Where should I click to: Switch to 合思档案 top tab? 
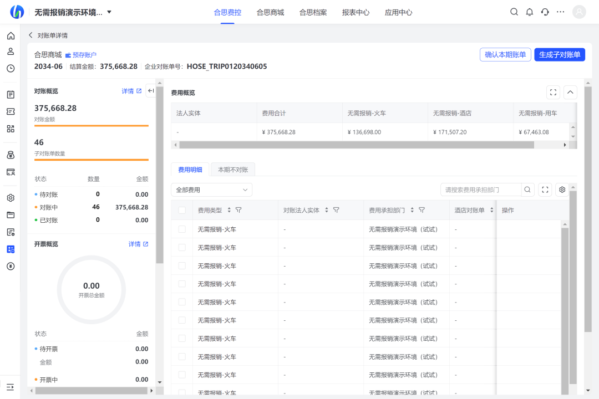(313, 12)
